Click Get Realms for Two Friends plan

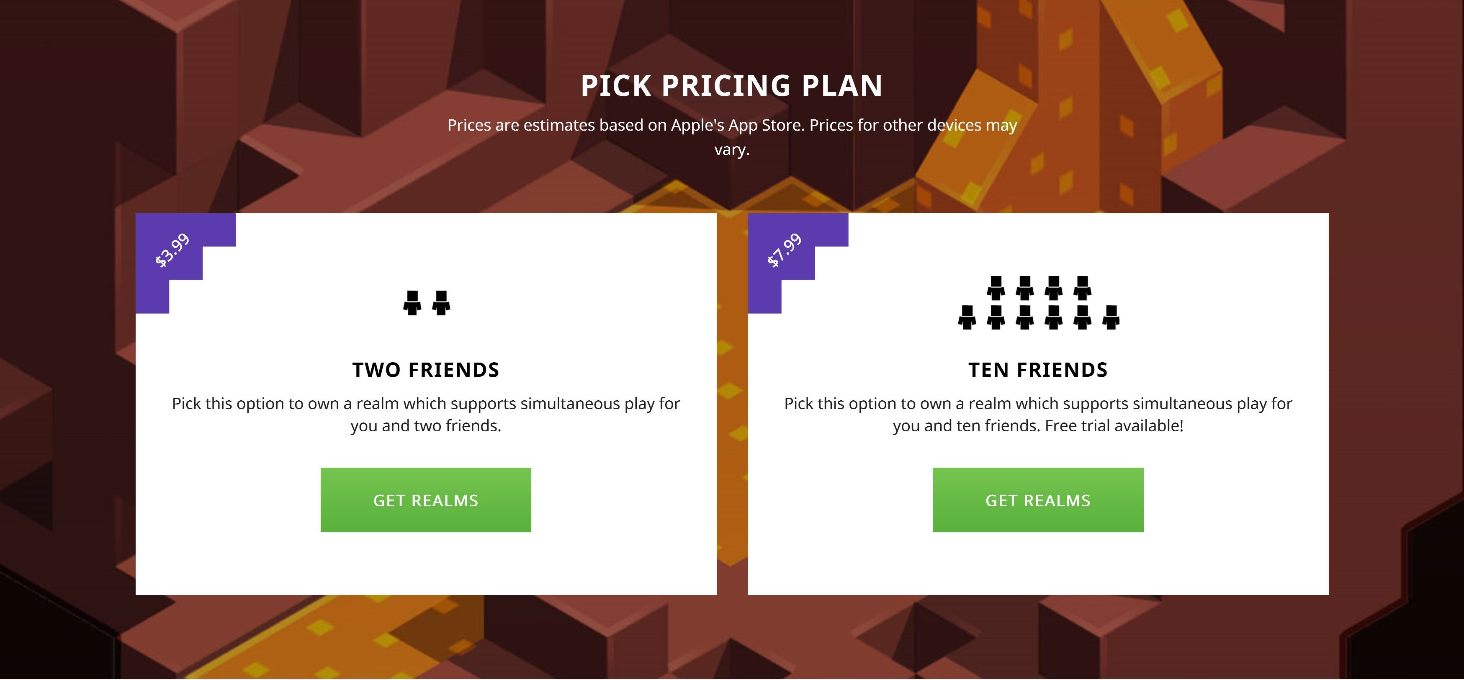click(426, 500)
